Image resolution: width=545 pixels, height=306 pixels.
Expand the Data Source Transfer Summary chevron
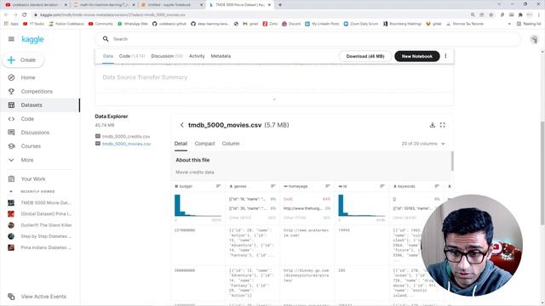click(274, 99)
